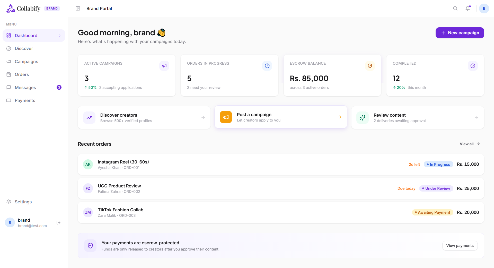Screen dimensions: 494x268
Task: Click the AK avatar of Ayesha Khan
Action: [88, 165]
